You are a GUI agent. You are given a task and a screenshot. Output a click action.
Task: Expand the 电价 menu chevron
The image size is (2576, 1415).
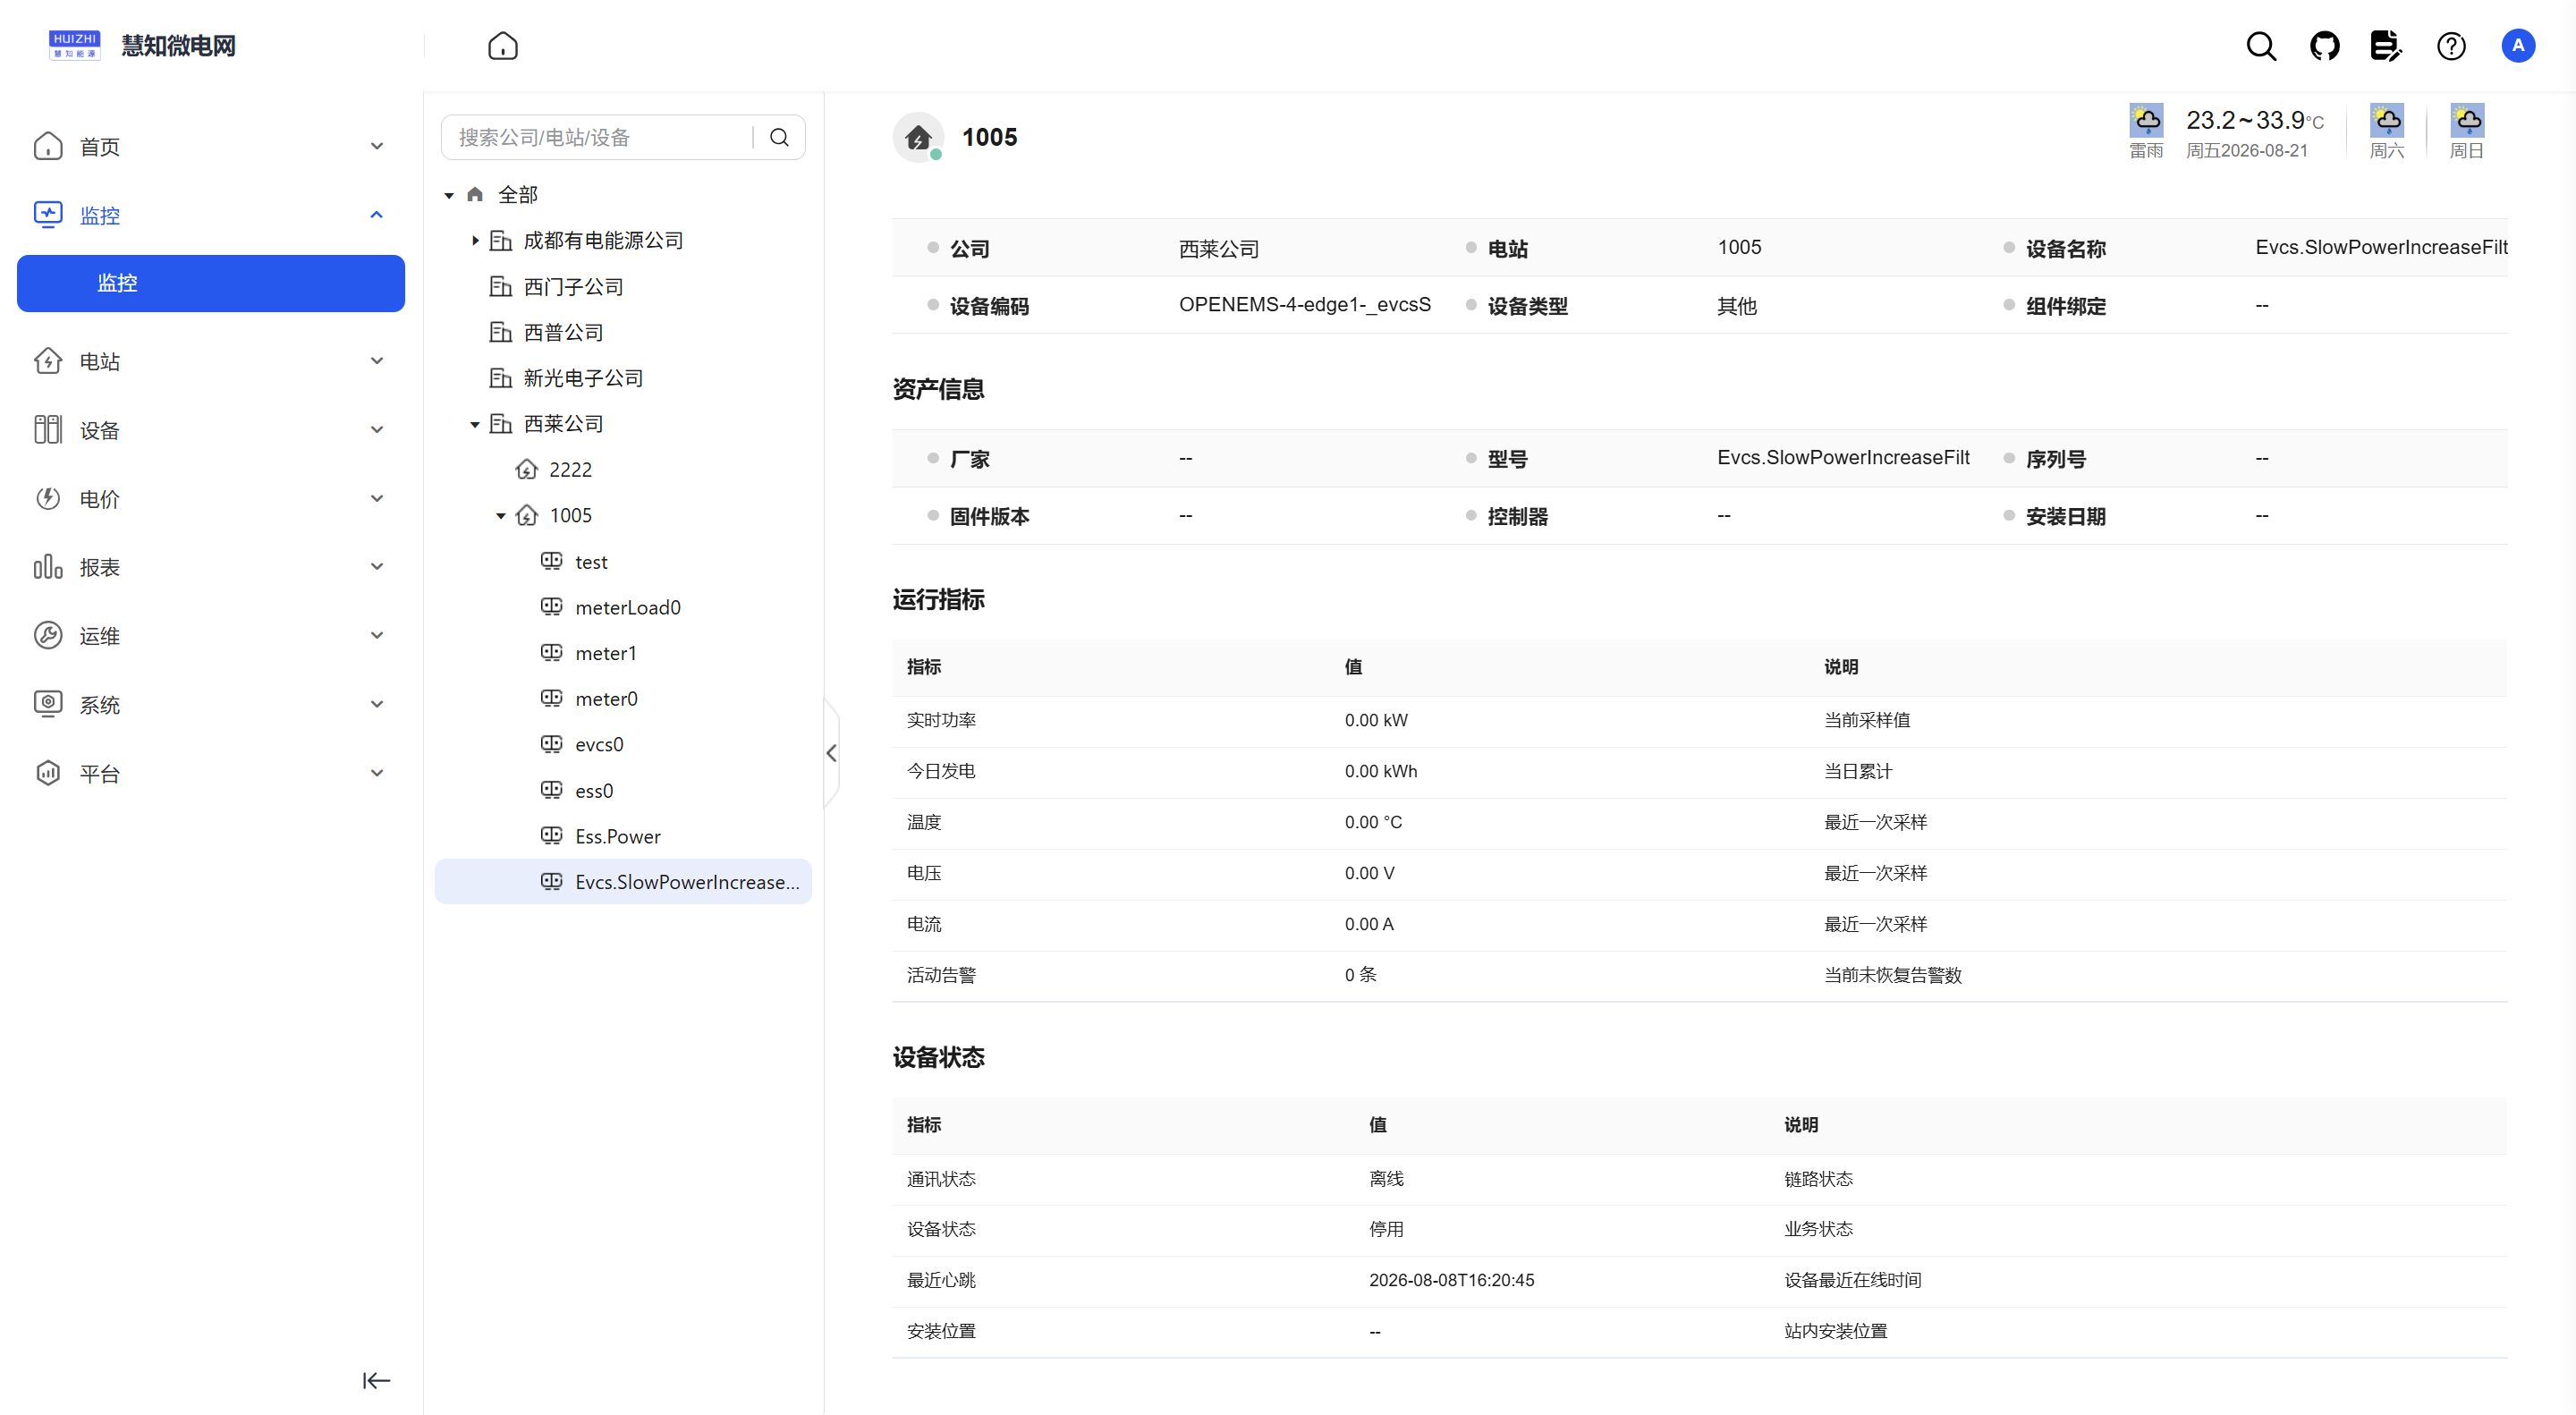[377, 498]
